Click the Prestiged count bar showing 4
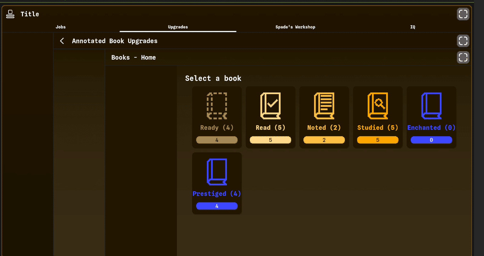 (217, 206)
